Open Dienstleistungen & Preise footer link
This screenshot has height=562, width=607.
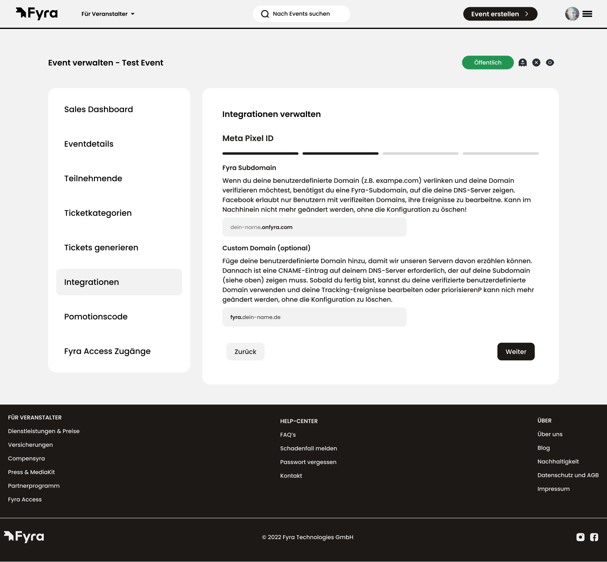coord(44,431)
